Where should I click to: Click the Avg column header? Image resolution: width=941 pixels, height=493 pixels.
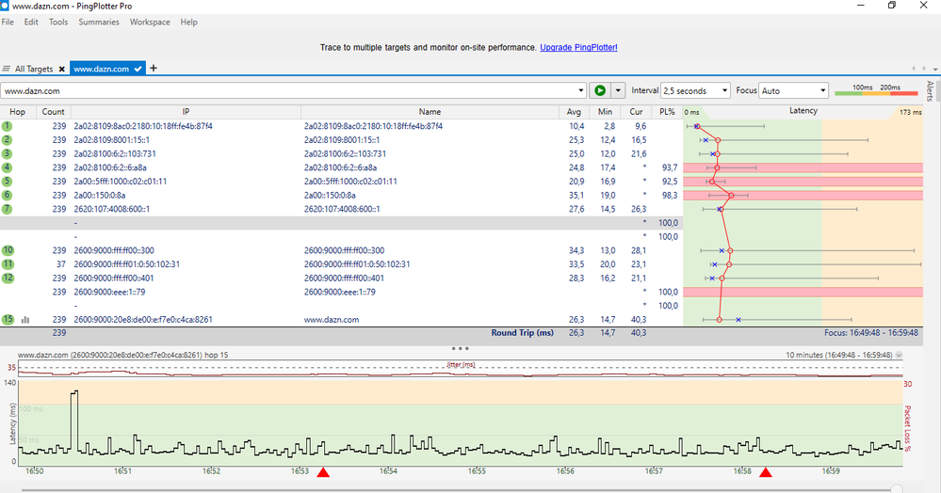click(x=574, y=112)
